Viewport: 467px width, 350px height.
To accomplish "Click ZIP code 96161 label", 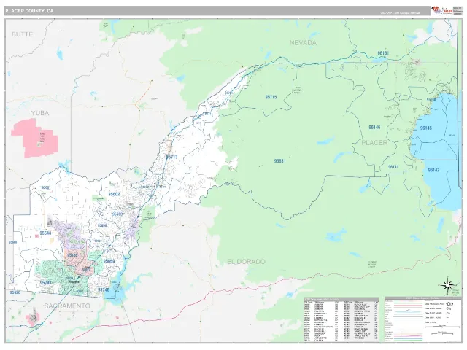I will (x=383, y=53).
